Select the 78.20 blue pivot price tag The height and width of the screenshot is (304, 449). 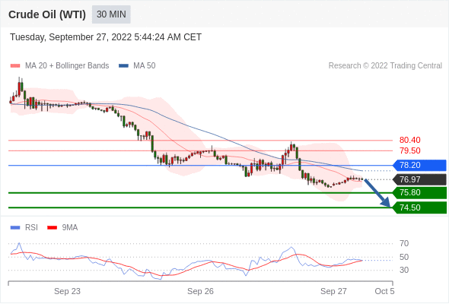point(420,165)
